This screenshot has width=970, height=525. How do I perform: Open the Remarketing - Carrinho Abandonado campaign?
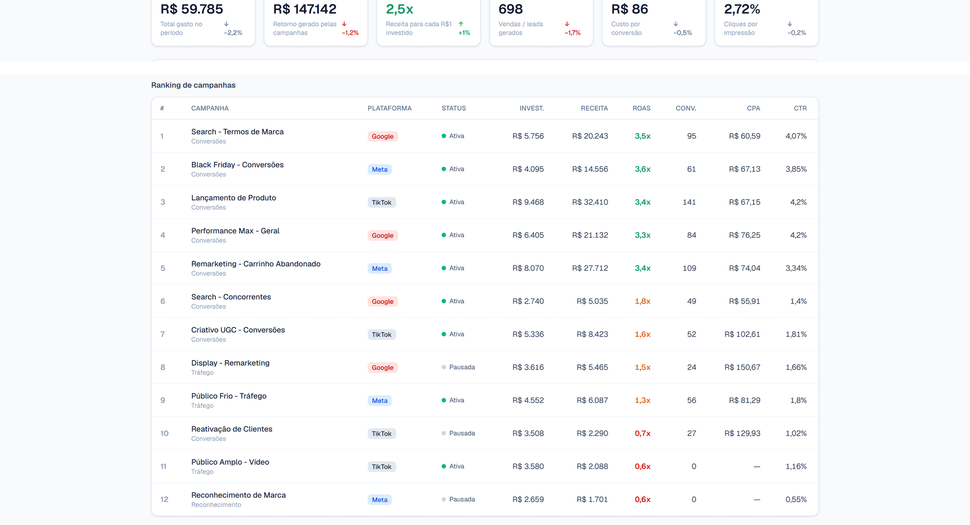point(256,264)
